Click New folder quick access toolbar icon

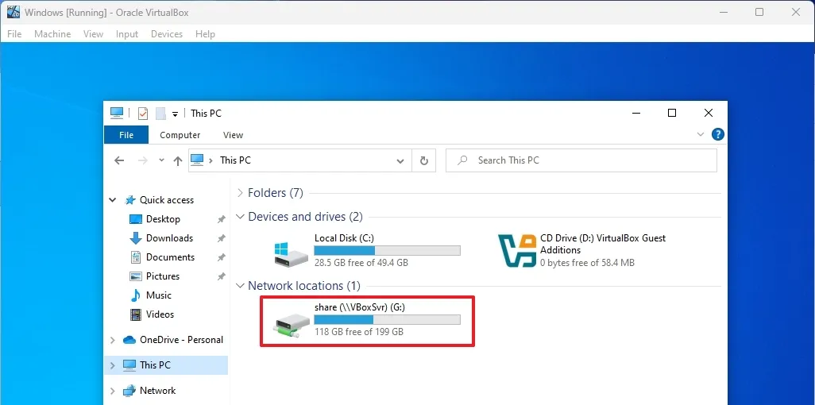[x=160, y=113]
